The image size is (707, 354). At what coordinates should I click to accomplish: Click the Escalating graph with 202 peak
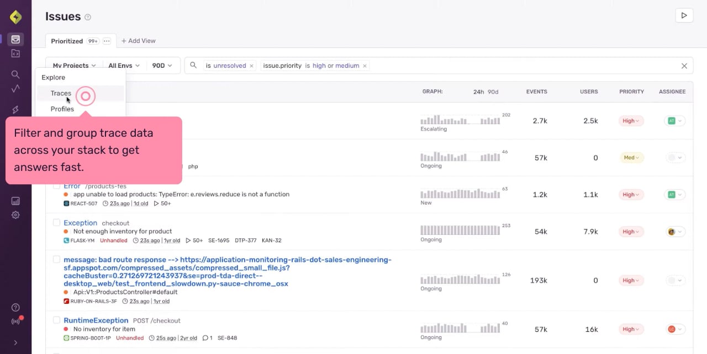[x=460, y=120]
